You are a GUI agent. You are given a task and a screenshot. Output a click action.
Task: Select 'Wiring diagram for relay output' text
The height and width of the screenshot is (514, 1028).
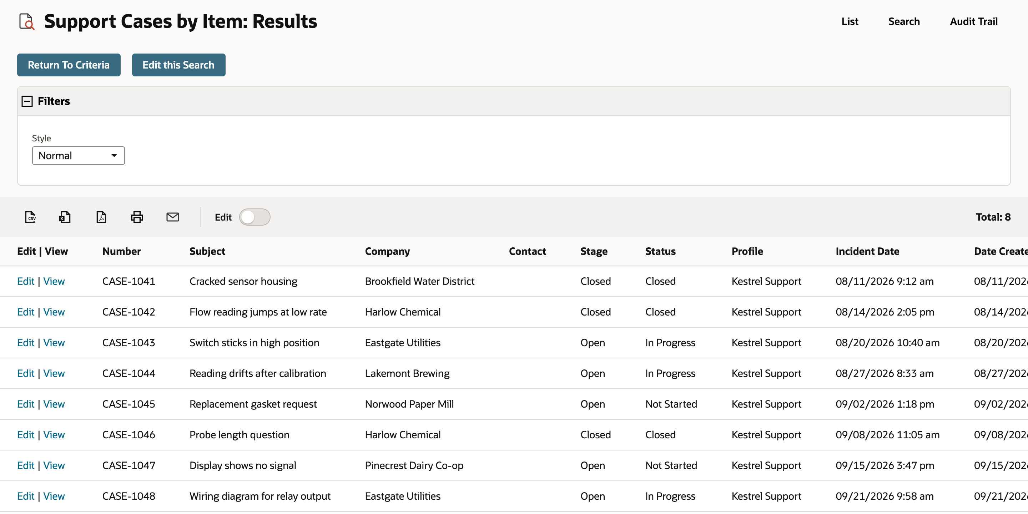coord(260,497)
